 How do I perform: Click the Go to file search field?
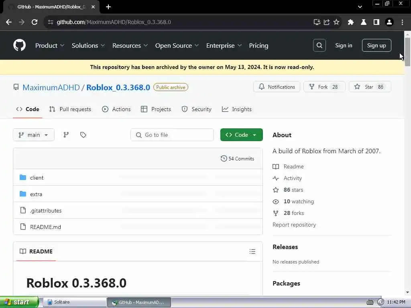click(172, 135)
